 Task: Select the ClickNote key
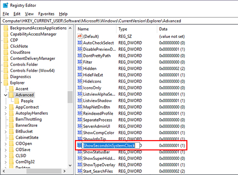(19, 46)
